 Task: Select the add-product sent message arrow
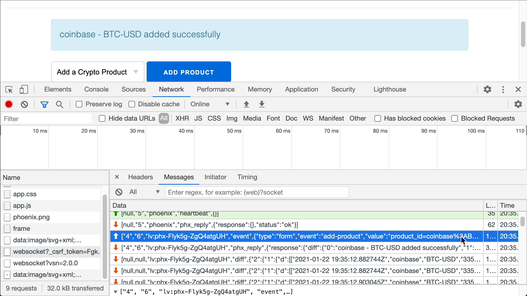116,236
